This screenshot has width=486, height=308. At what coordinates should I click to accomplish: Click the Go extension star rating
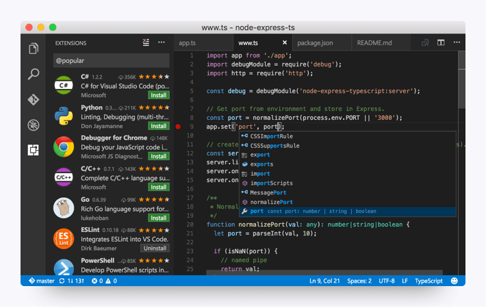pyautogui.click(x=154, y=200)
